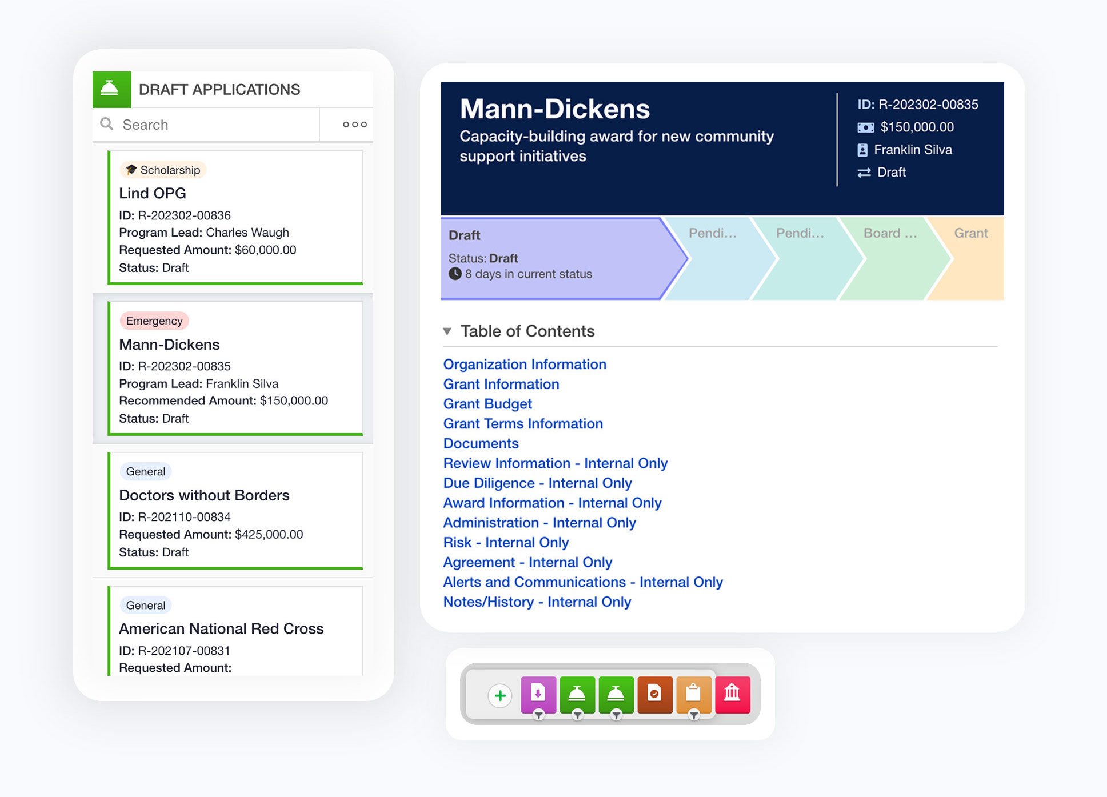Open the Grant Budget link
The width and height of the screenshot is (1107, 797).
tap(487, 404)
